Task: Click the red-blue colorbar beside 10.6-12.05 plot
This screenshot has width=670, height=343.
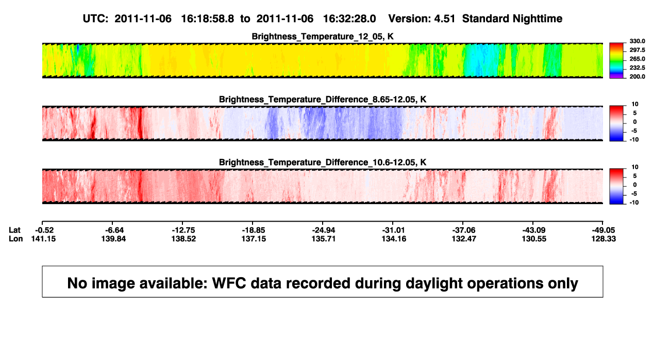Action: (x=617, y=187)
